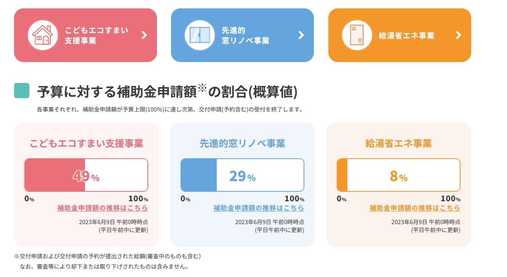Click the window icon in the blue banner

pyautogui.click(x=200, y=35)
